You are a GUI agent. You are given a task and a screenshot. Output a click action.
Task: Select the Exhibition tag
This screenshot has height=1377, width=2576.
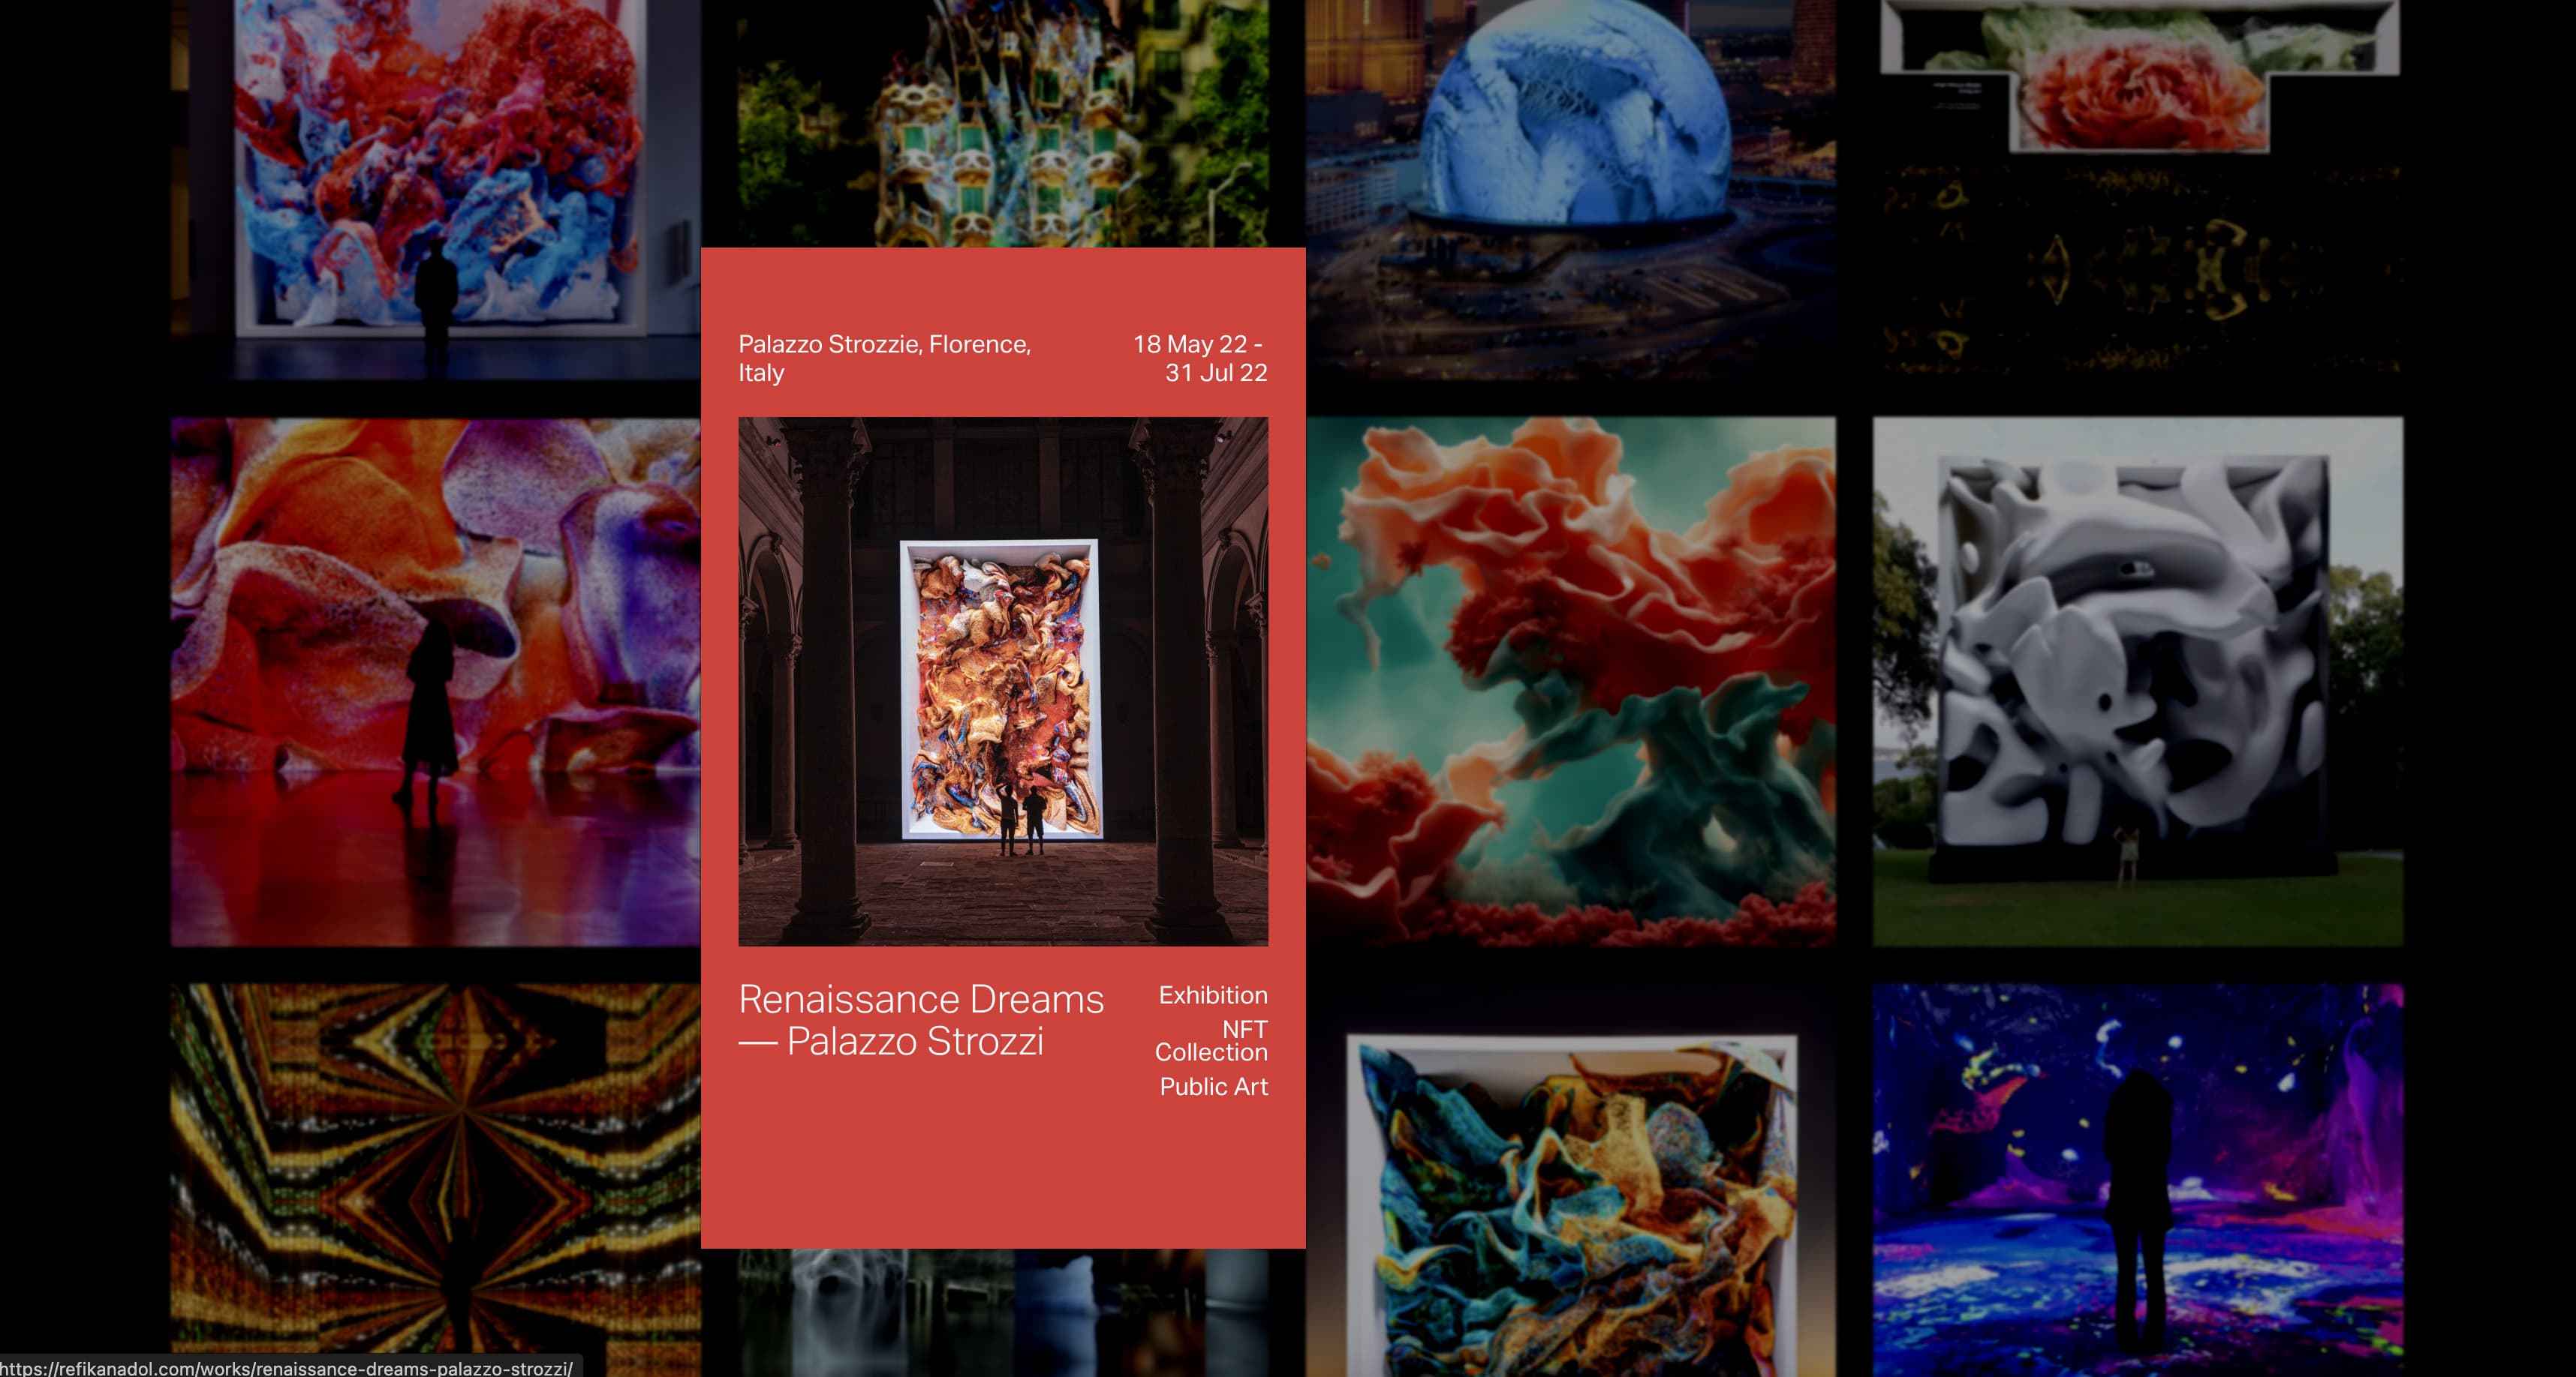[x=1213, y=995]
